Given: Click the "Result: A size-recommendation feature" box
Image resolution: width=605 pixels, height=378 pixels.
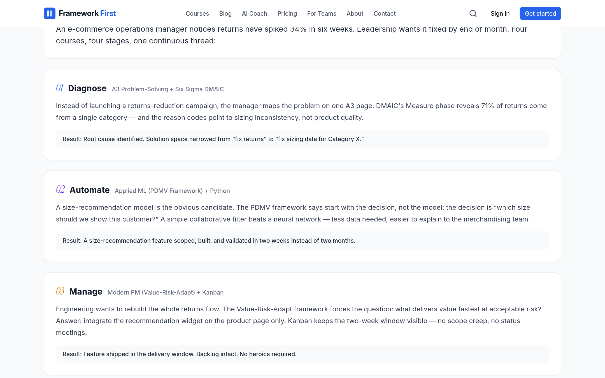Looking at the screenshot, I should point(302,241).
